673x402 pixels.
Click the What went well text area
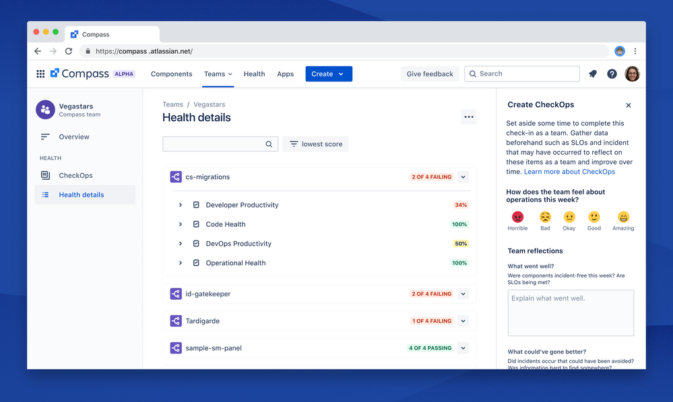coord(571,312)
